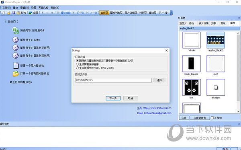This screenshot has height=150, width=241.
Task: Click frame list scrollbar down arrow
Action: click(x=238, y=111)
